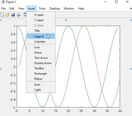Minimize the Figure 1 window
The image size is (132, 116).
coord(106,2)
